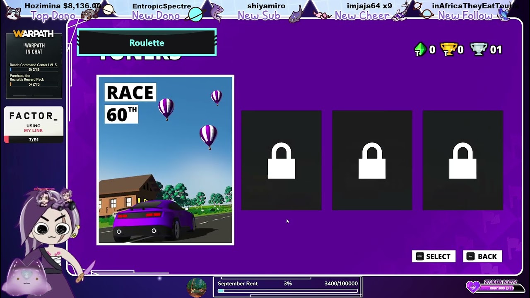Click the enter key icon on SELECT
The image size is (530, 298).
coord(420,257)
